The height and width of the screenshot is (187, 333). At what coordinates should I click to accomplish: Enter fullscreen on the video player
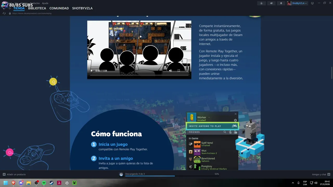tap(179, 71)
